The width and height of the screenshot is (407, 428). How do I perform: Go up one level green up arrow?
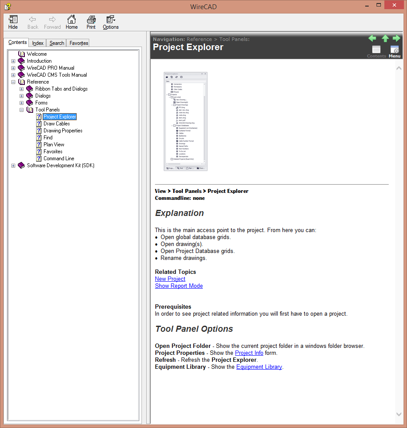click(x=385, y=38)
